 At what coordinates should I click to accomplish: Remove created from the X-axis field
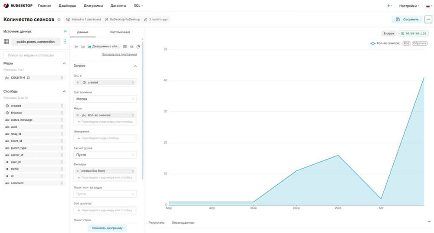pos(78,83)
